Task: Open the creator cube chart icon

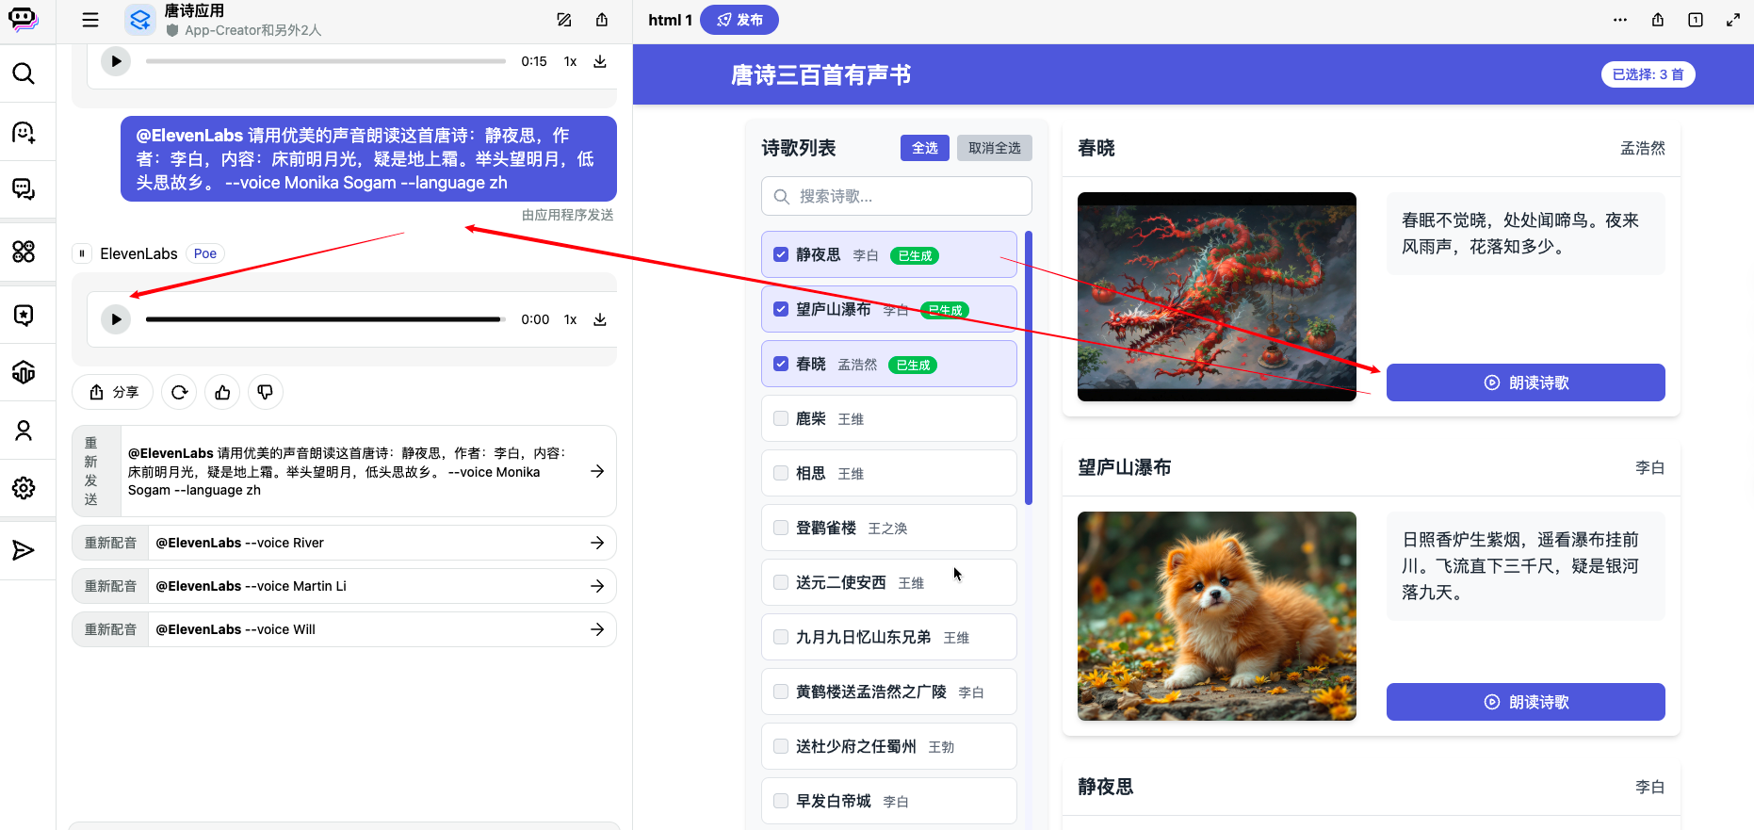Action: coord(24,372)
